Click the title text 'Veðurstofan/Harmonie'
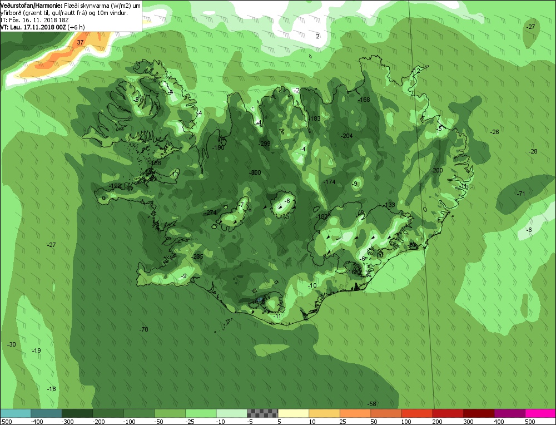The height and width of the screenshot is (425, 556). click(x=32, y=6)
